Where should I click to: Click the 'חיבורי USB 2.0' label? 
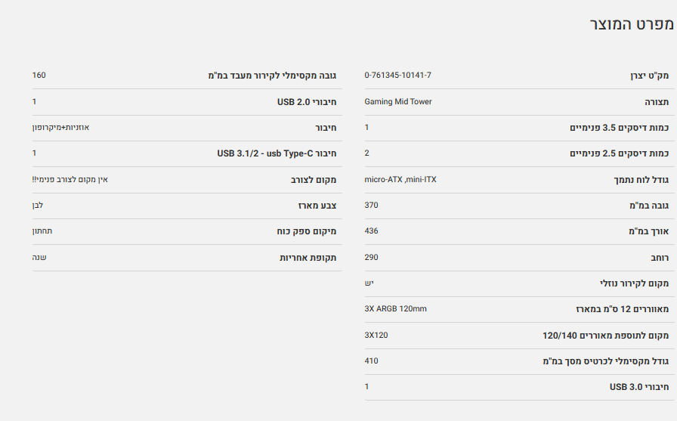pos(307,101)
